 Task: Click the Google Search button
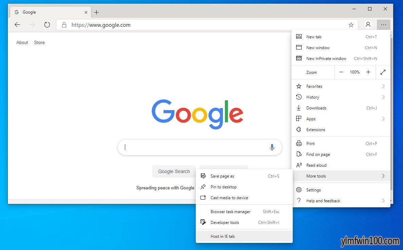click(x=174, y=171)
